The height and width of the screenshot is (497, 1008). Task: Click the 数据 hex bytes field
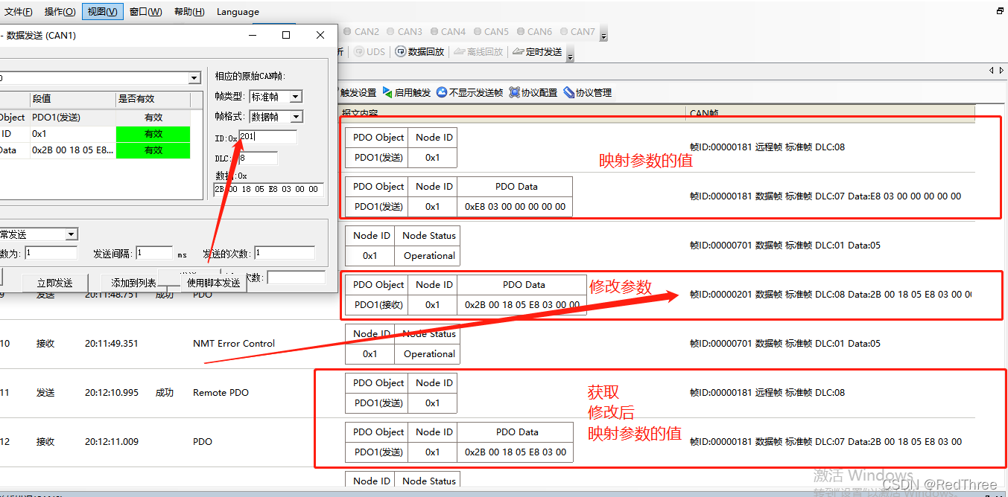269,189
